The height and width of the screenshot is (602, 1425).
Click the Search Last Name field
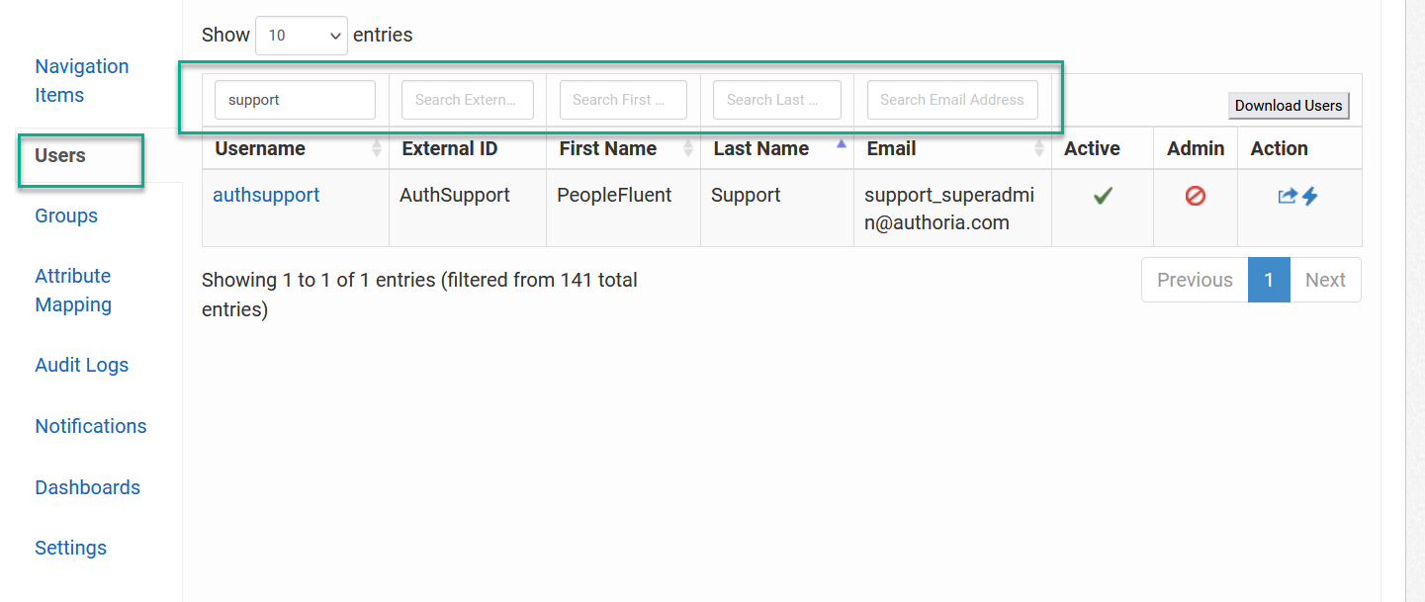click(x=777, y=100)
